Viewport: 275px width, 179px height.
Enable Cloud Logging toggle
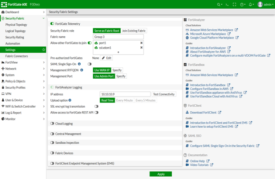52,124
